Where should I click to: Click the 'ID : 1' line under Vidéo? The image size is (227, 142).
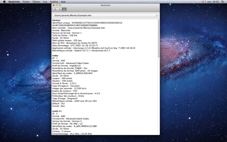(x=55, y=58)
